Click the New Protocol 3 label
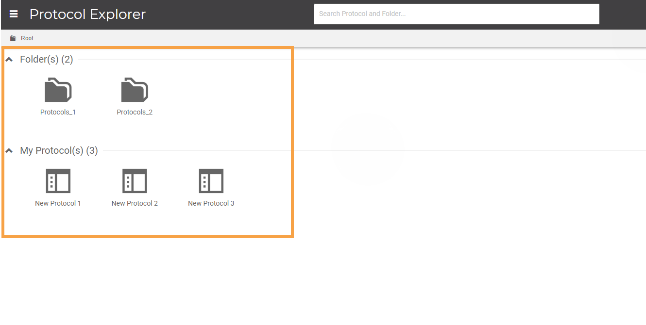646x325 pixels. click(x=211, y=203)
